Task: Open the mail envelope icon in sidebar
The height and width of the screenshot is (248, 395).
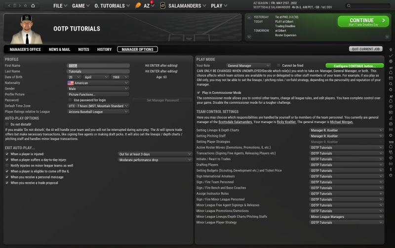Action: coord(391,78)
